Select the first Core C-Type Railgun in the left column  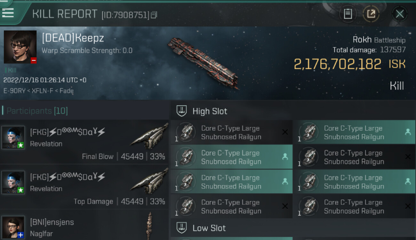[231, 132]
